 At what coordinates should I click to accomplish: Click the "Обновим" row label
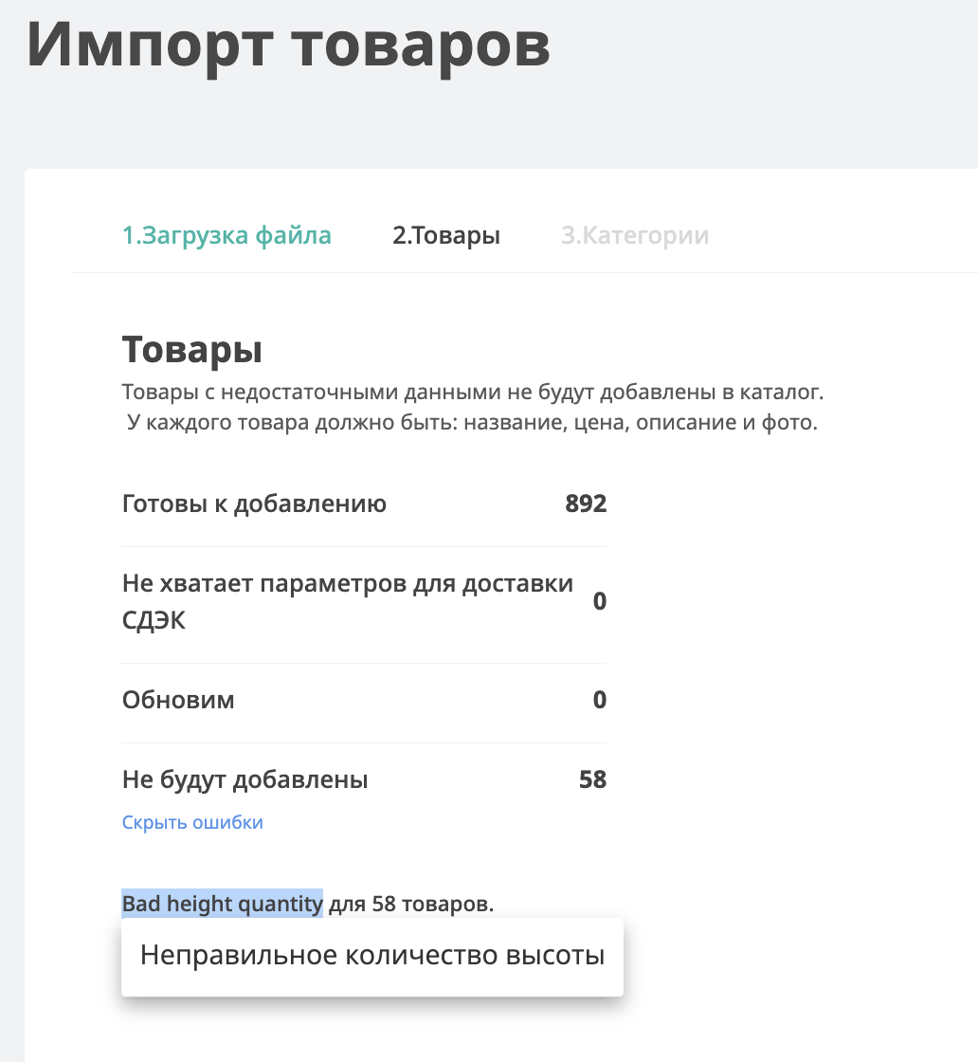[x=178, y=701]
